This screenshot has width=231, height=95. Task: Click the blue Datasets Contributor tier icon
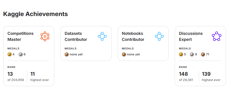102,36
